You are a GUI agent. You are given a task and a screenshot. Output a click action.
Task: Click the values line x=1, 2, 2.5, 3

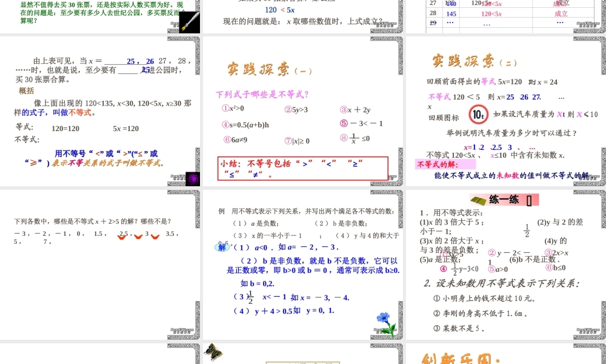tap(499, 147)
